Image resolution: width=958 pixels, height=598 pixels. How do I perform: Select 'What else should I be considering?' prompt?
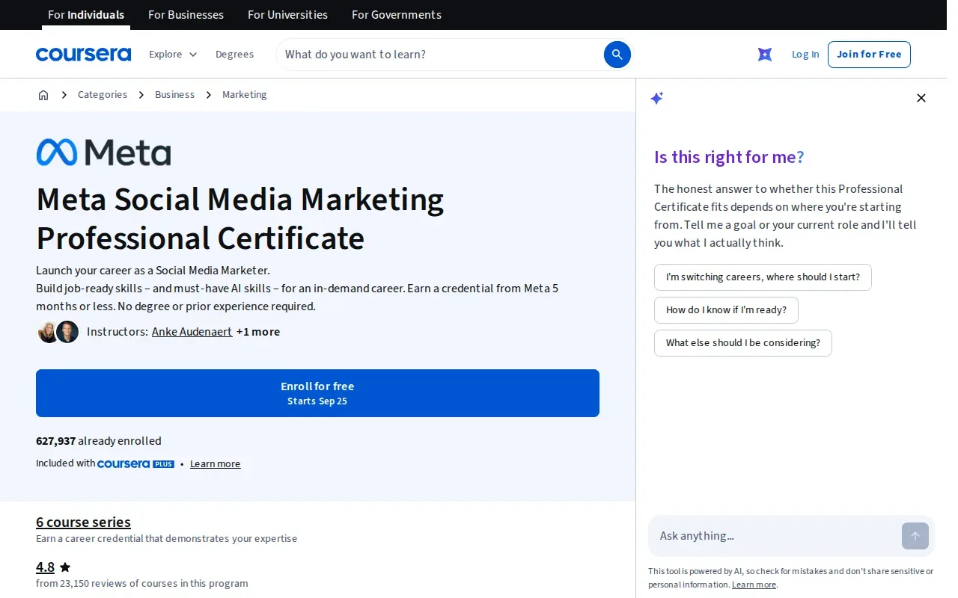tap(743, 343)
